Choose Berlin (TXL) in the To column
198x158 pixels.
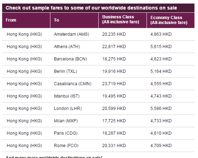click(x=65, y=71)
